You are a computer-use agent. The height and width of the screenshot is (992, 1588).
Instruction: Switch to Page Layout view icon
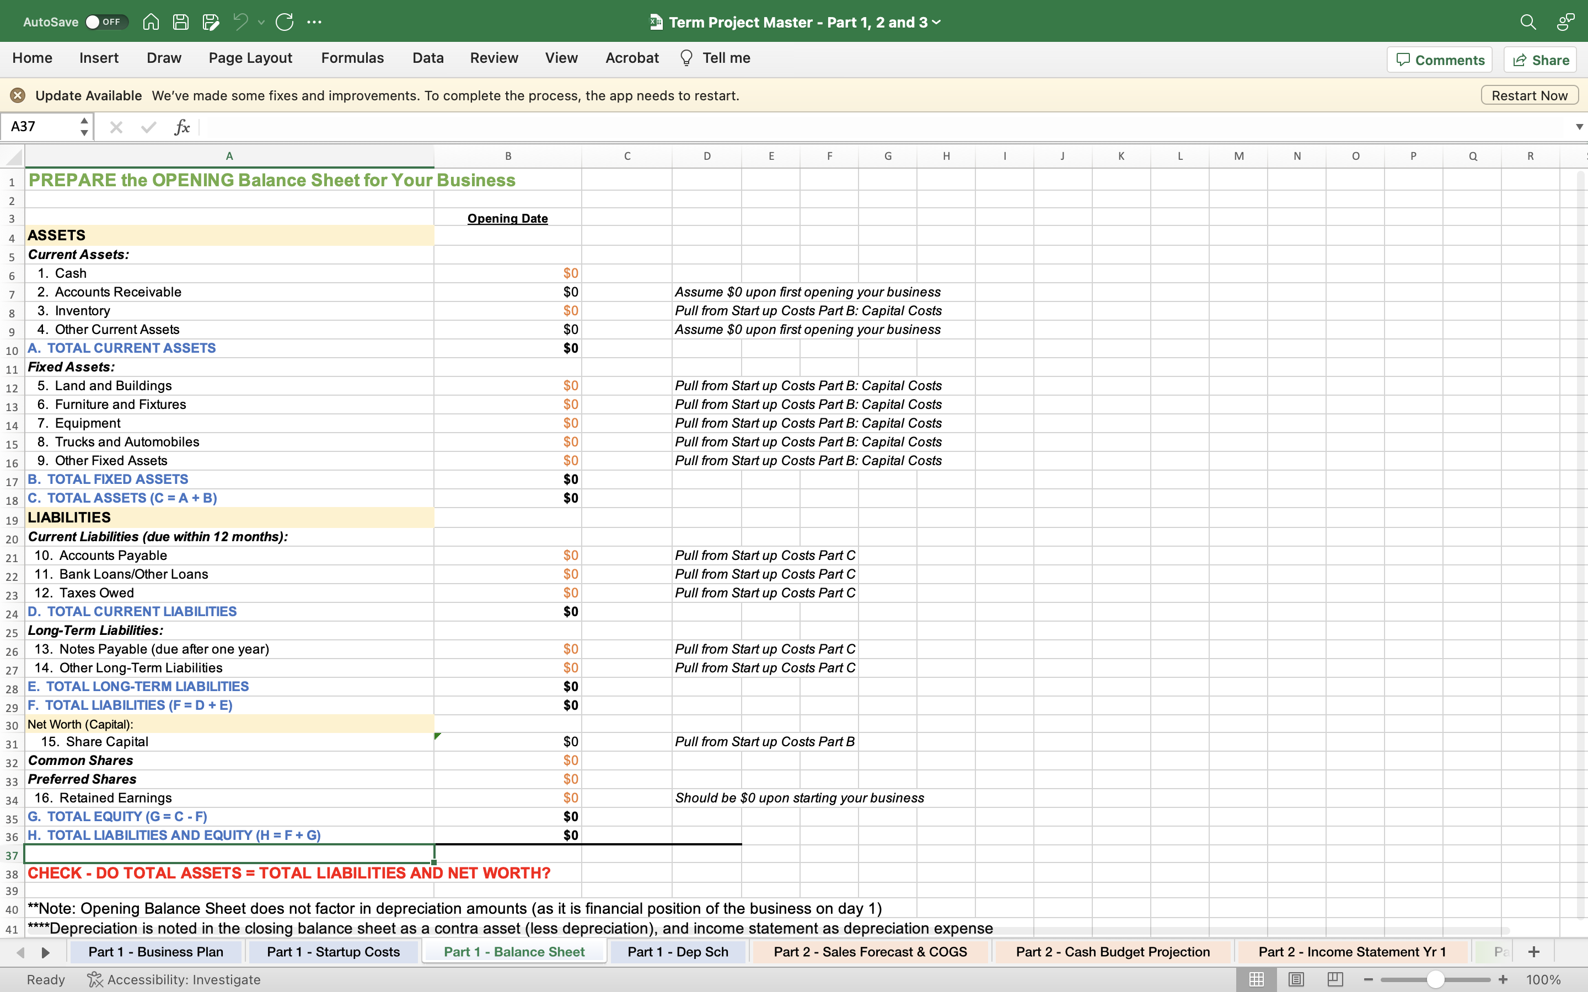coord(1296,979)
